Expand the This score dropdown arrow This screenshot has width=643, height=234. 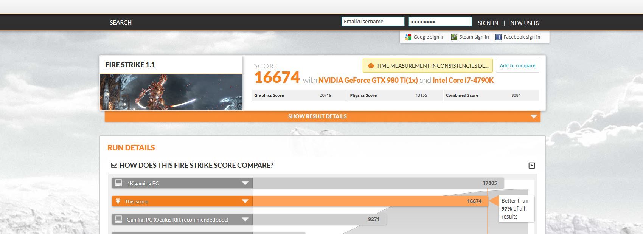pyautogui.click(x=245, y=201)
